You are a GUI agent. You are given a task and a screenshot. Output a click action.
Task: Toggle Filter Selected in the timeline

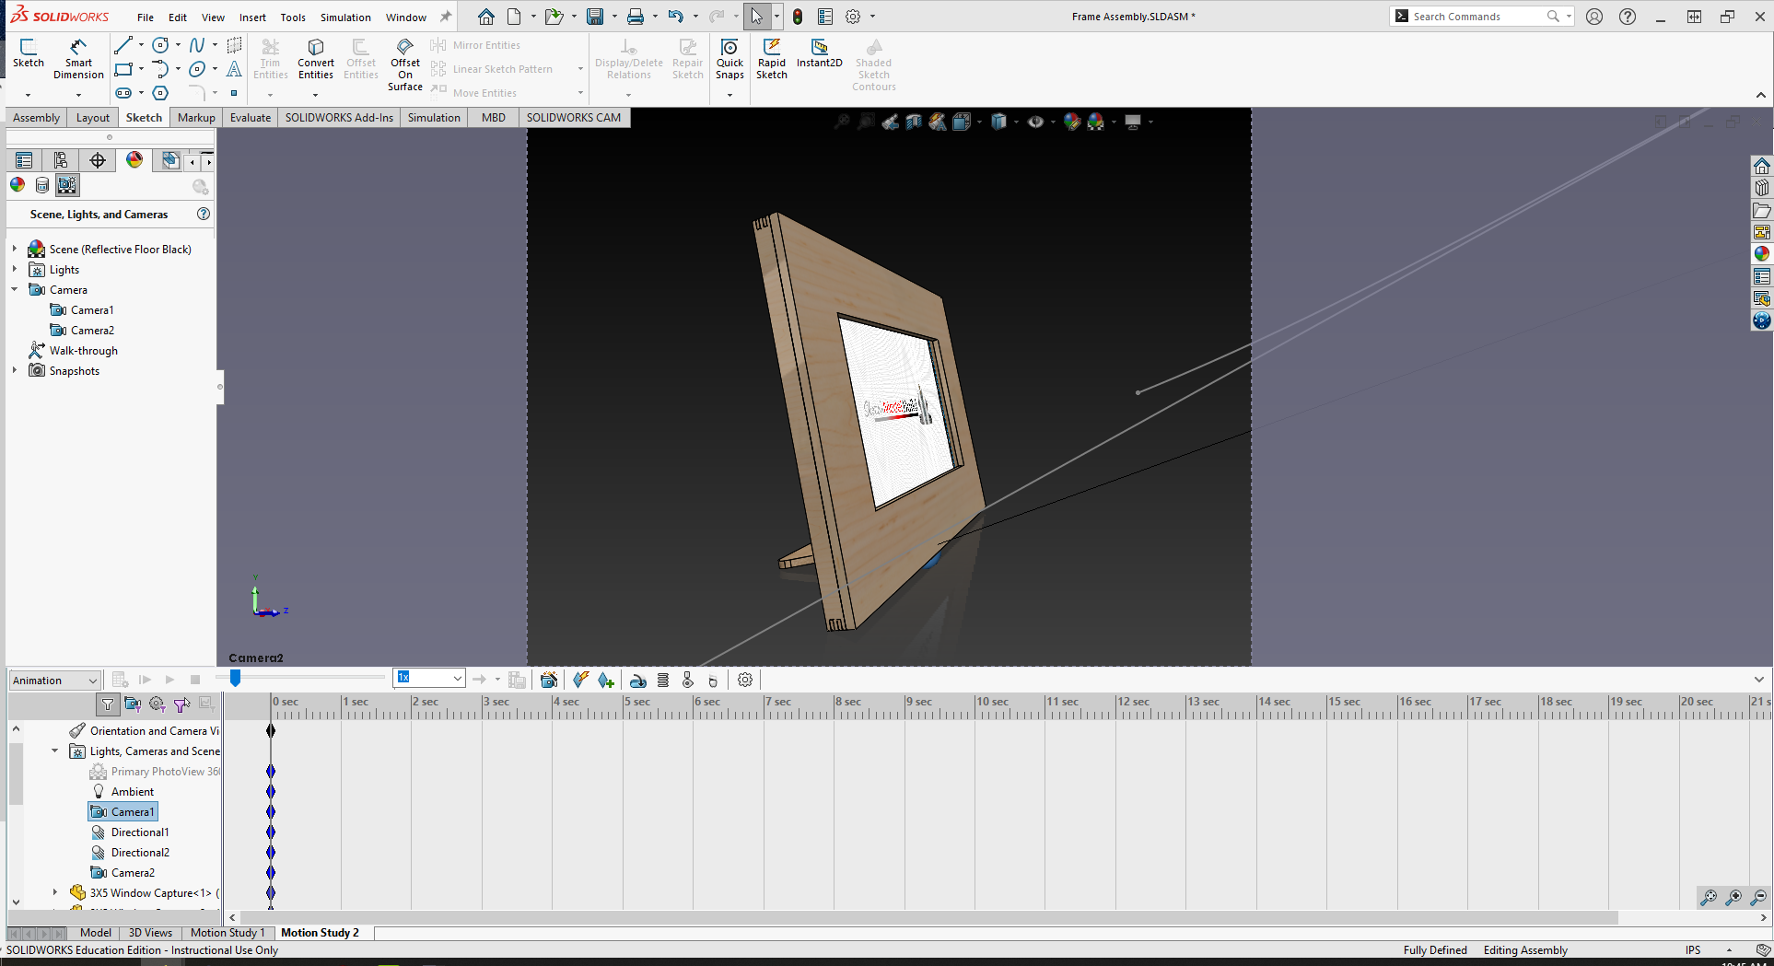click(181, 704)
